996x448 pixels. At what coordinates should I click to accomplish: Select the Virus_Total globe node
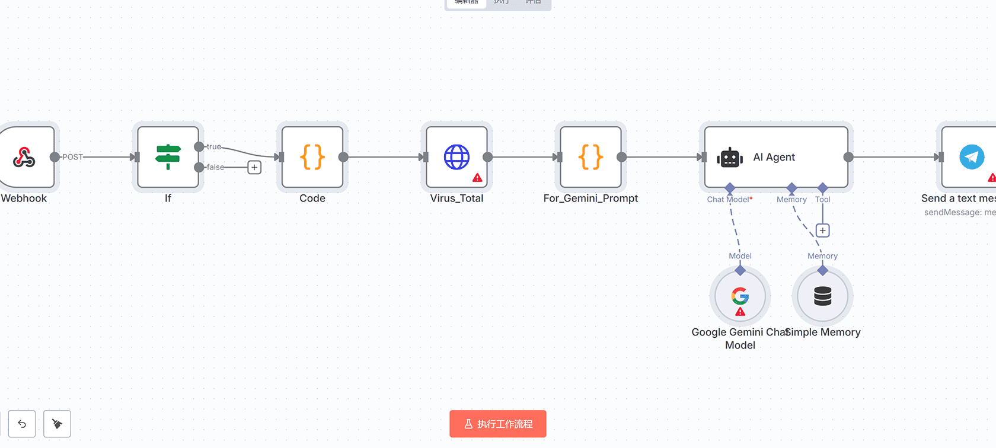coord(456,157)
